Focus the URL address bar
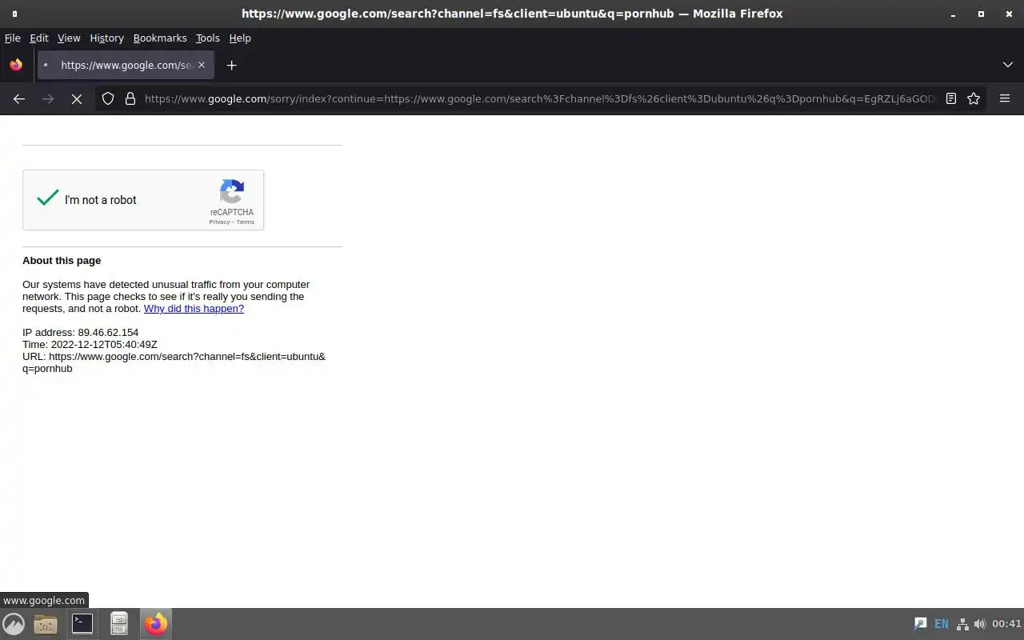 (540, 99)
